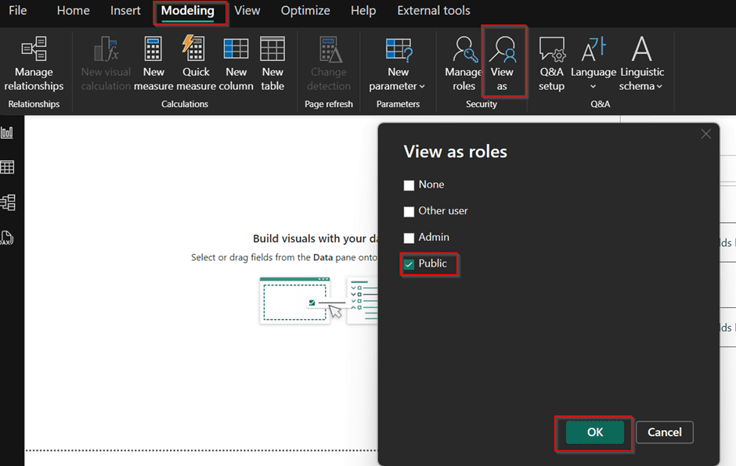The image size is (736, 466).
Task: Enable the Other user checkbox
Action: coord(409,212)
